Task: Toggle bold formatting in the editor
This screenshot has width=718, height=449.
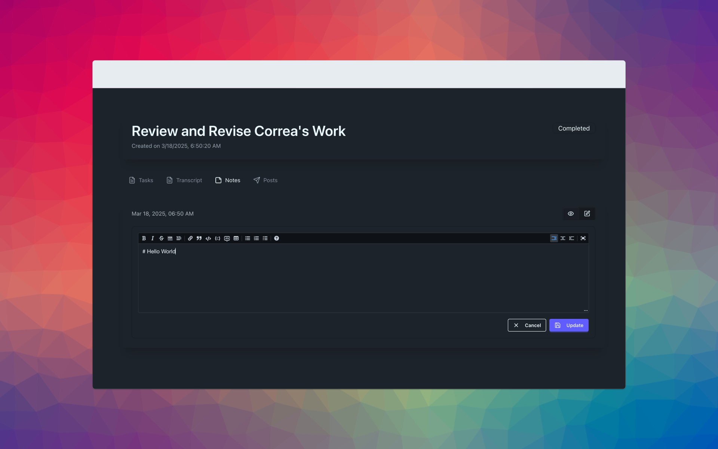Action: tap(144, 238)
